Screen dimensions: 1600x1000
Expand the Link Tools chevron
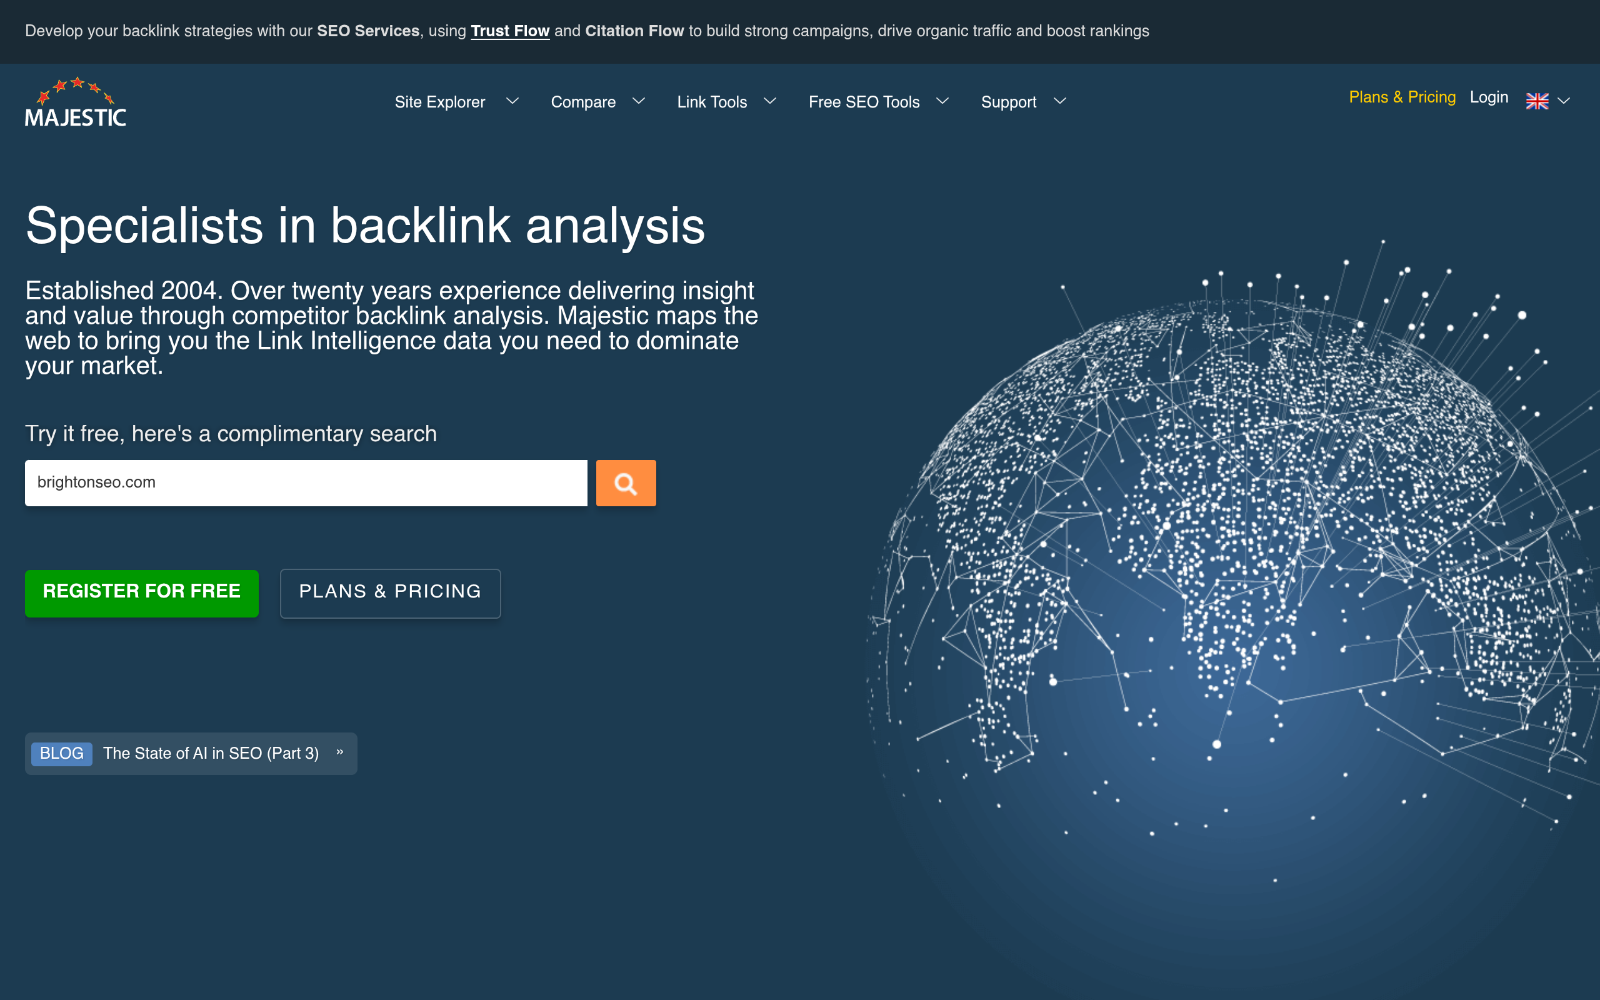770,101
